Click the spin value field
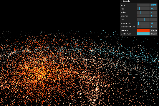 [153, 19]
